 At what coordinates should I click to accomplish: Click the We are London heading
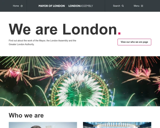tap(65, 29)
